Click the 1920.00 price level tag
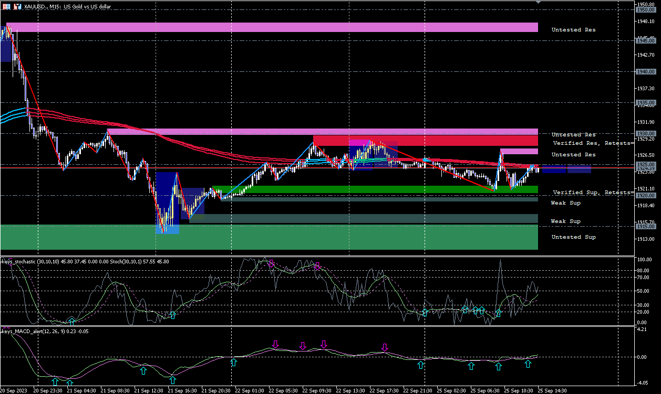This screenshot has width=661, height=394. pyautogui.click(x=645, y=195)
